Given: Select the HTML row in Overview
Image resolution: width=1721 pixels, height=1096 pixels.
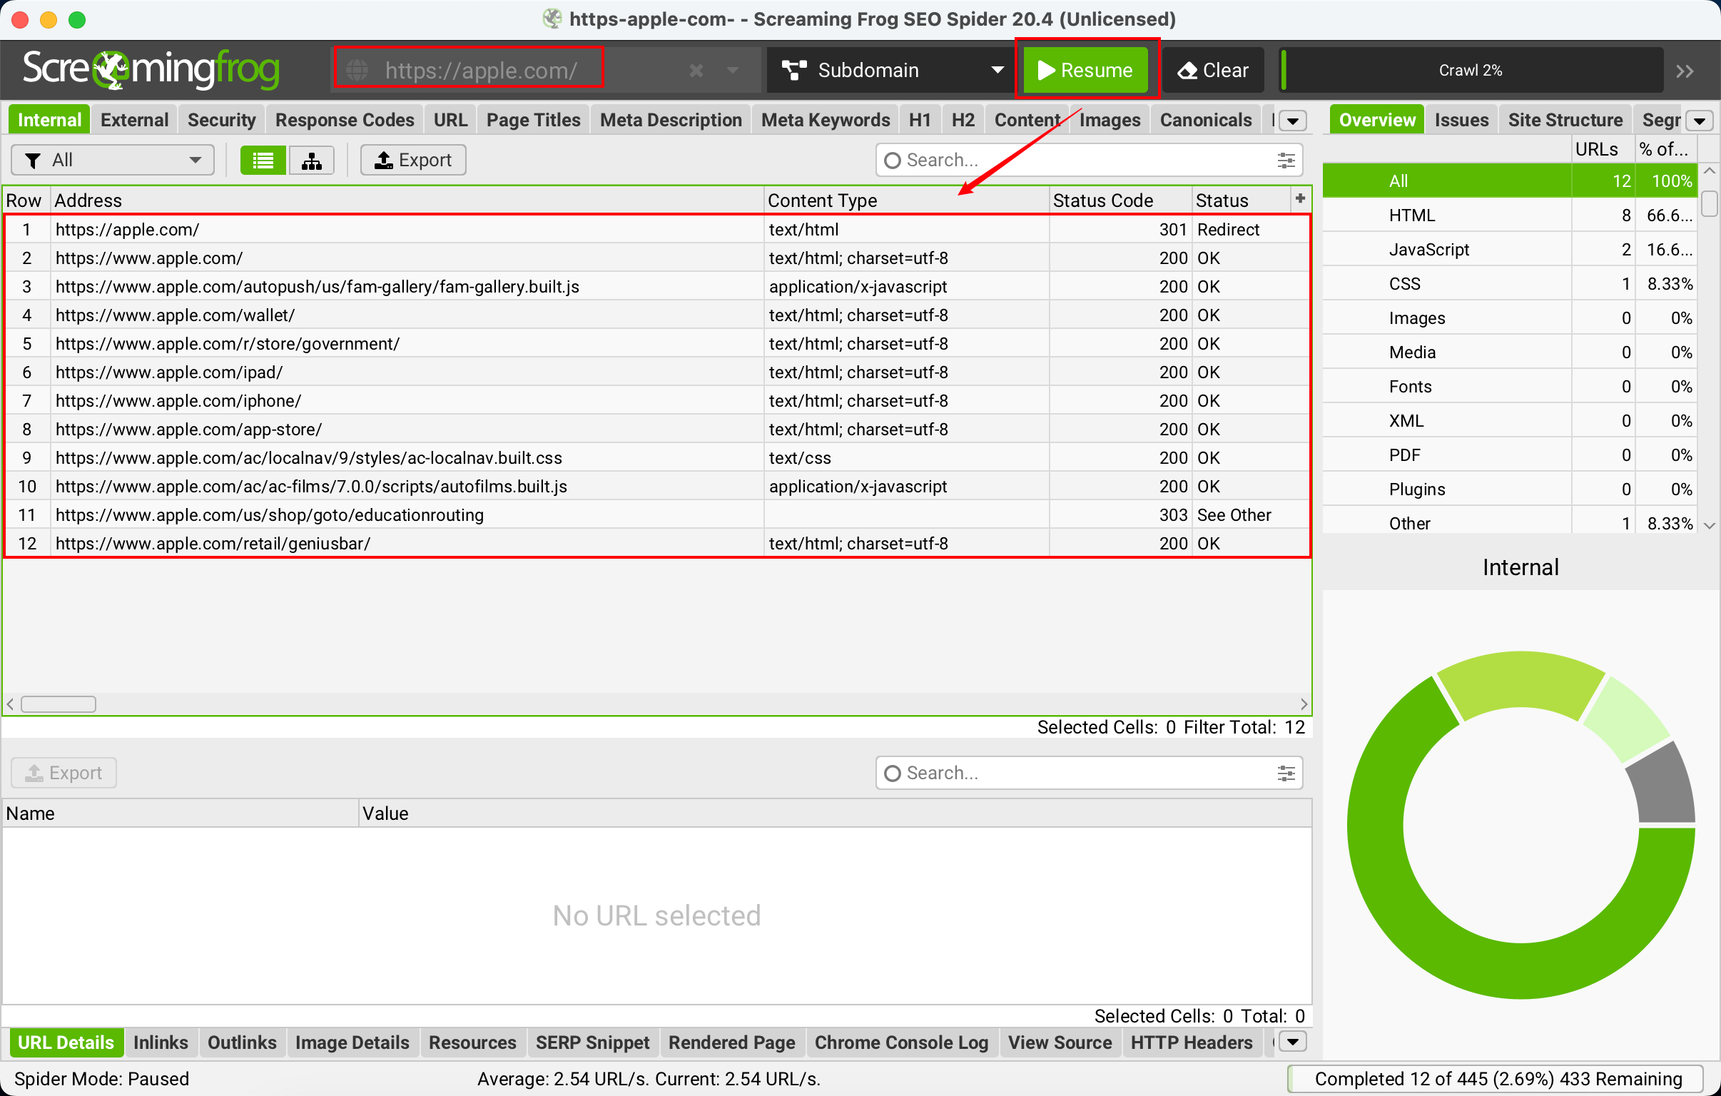Looking at the screenshot, I should pos(1510,215).
